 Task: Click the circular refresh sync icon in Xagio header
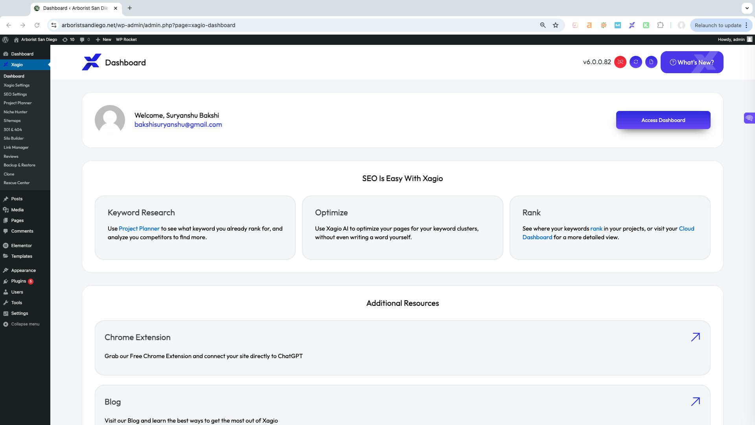click(636, 62)
